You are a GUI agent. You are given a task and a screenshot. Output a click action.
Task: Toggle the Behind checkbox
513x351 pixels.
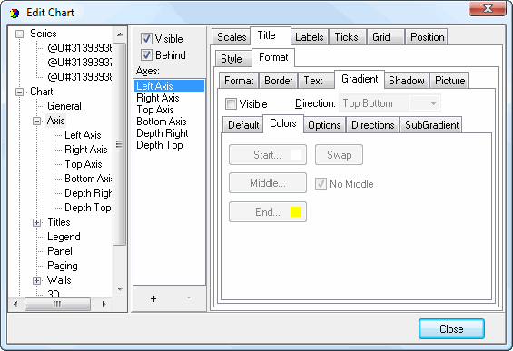146,54
